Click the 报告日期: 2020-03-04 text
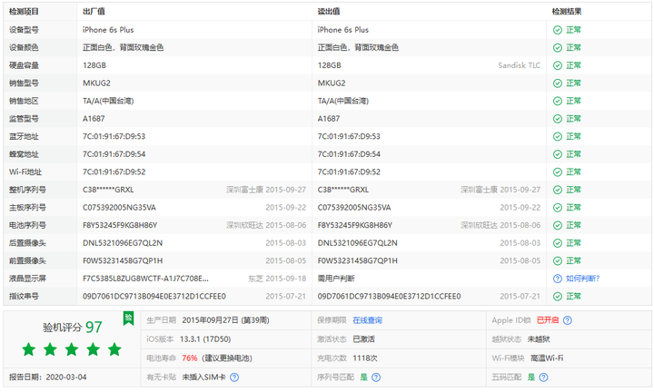Viewport: 654px width, 392px height. (x=47, y=377)
